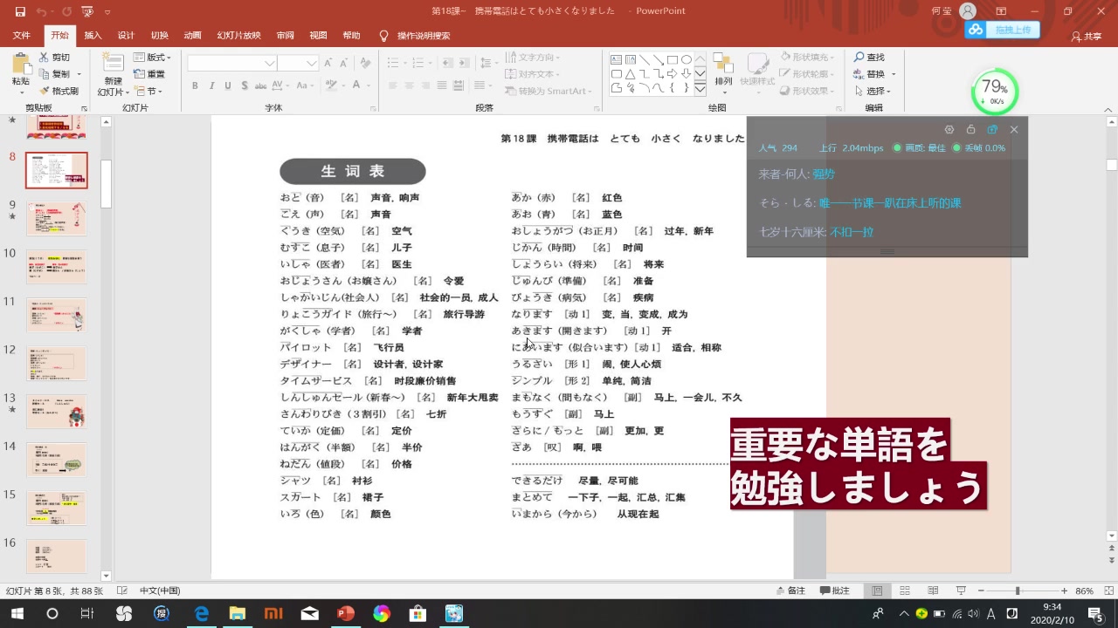Toggle italic formatting
The width and height of the screenshot is (1118, 628).
click(210, 86)
